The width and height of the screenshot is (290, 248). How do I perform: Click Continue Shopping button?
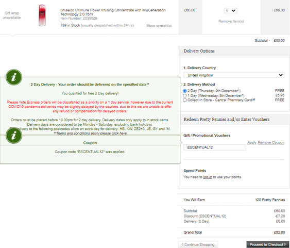[x=198, y=244]
